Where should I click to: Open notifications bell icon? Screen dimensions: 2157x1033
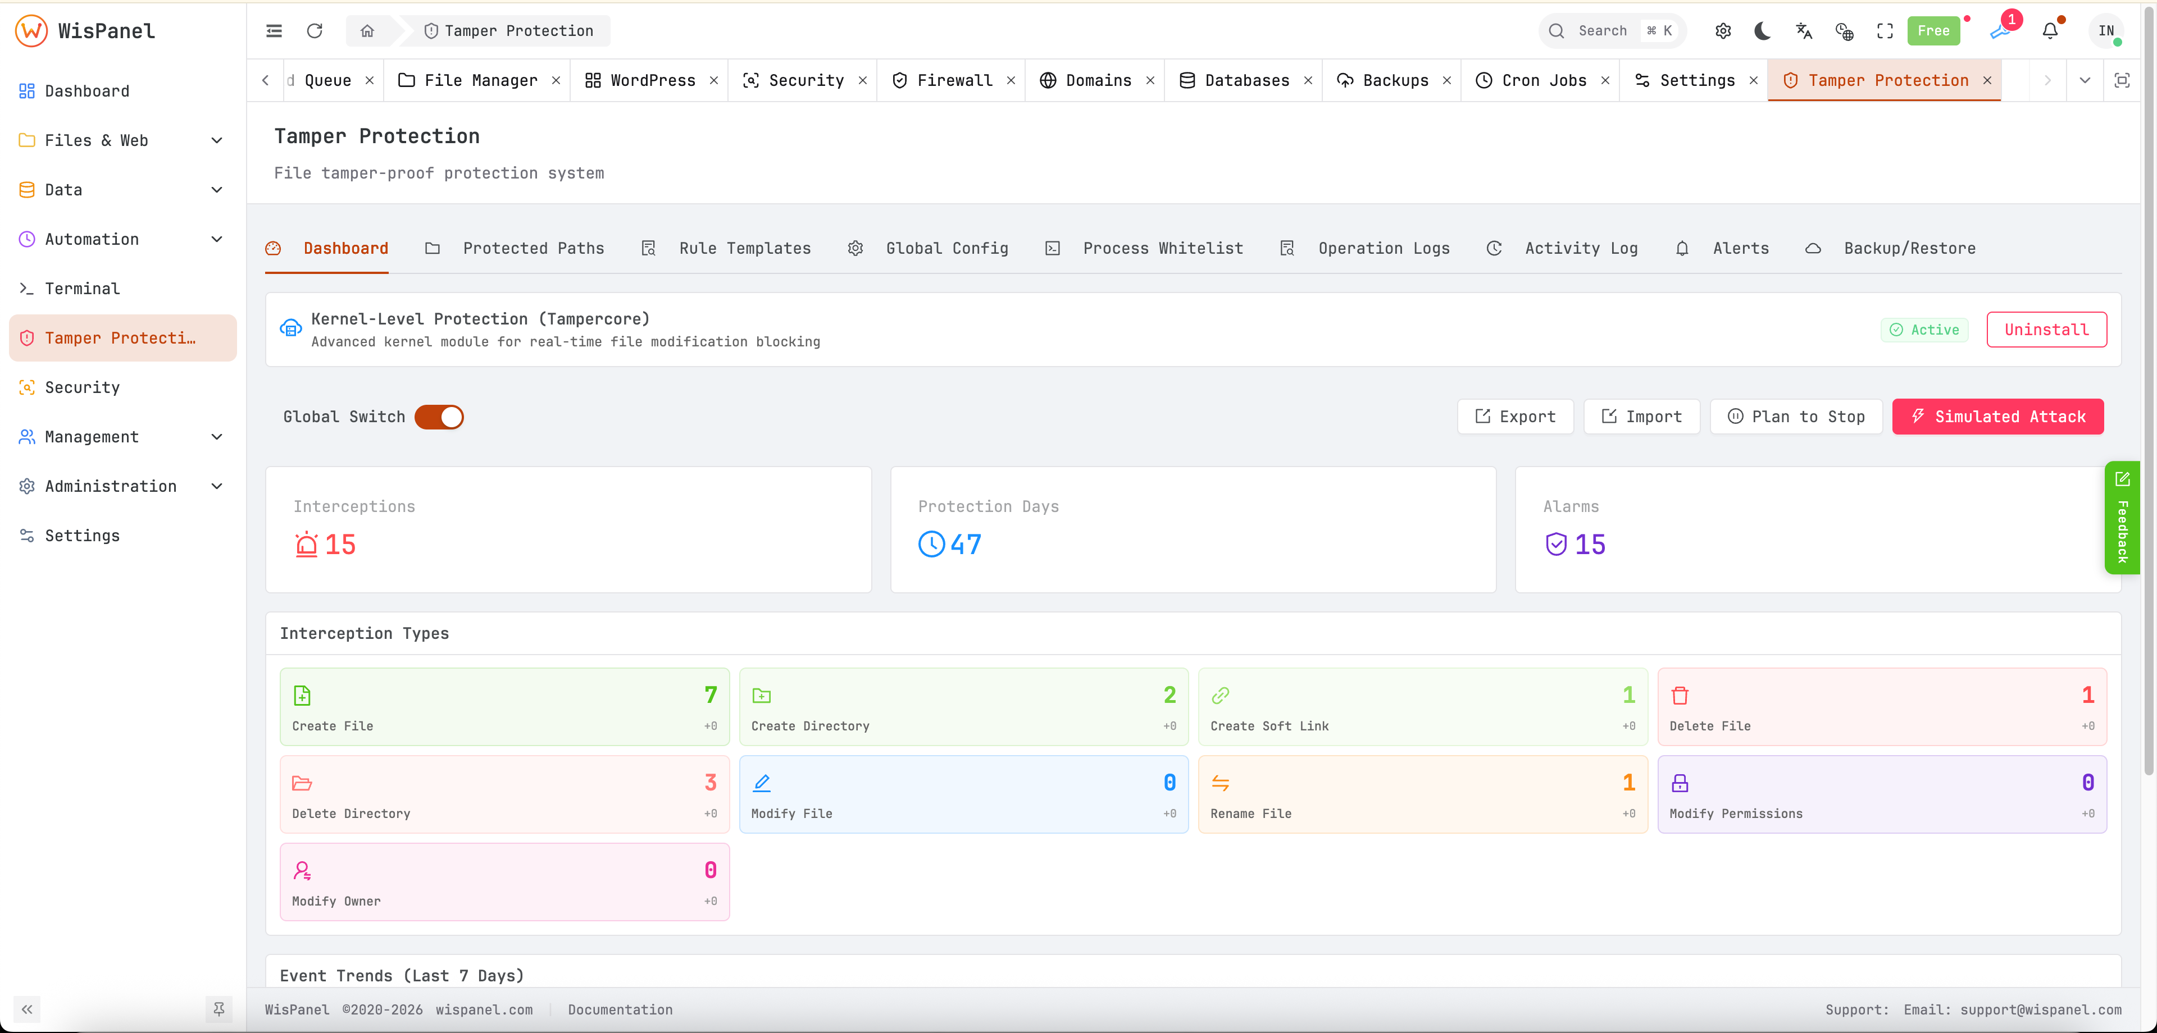[x=2050, y=31]
